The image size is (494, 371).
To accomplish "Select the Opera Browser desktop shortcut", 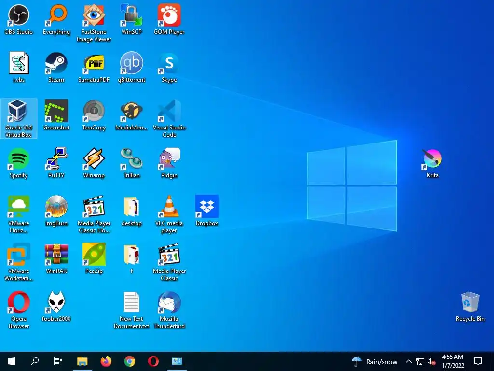I will pyautogui.click(x=19, y=310).
